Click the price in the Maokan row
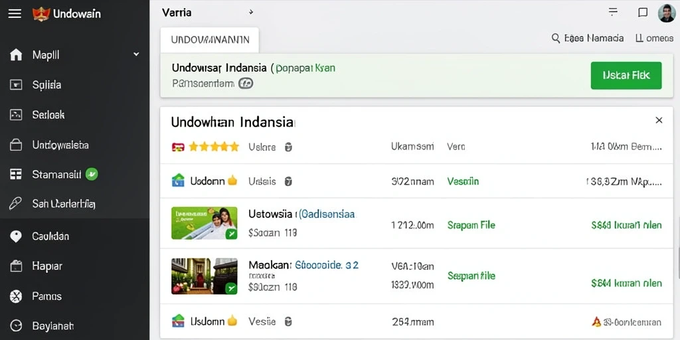 [x=627, y=284]
